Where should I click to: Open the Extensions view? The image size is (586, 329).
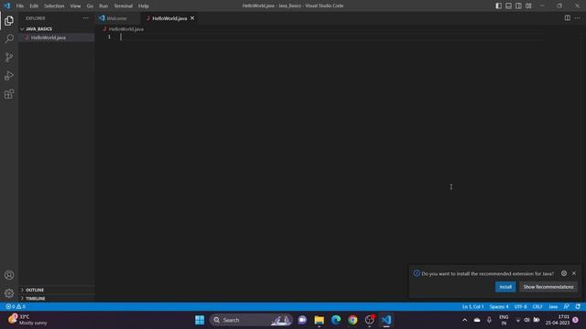9,93
